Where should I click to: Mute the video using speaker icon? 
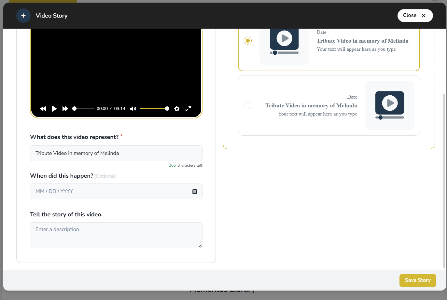133,109
